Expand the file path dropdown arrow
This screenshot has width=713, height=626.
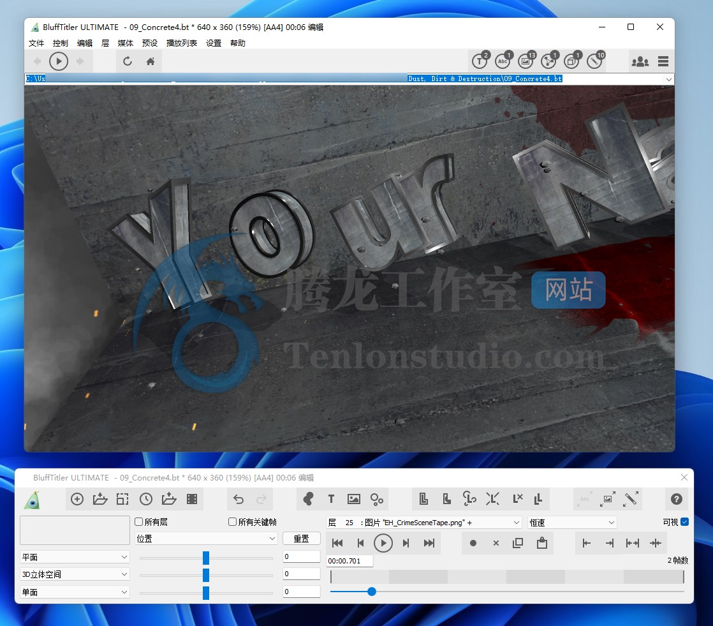669,79
